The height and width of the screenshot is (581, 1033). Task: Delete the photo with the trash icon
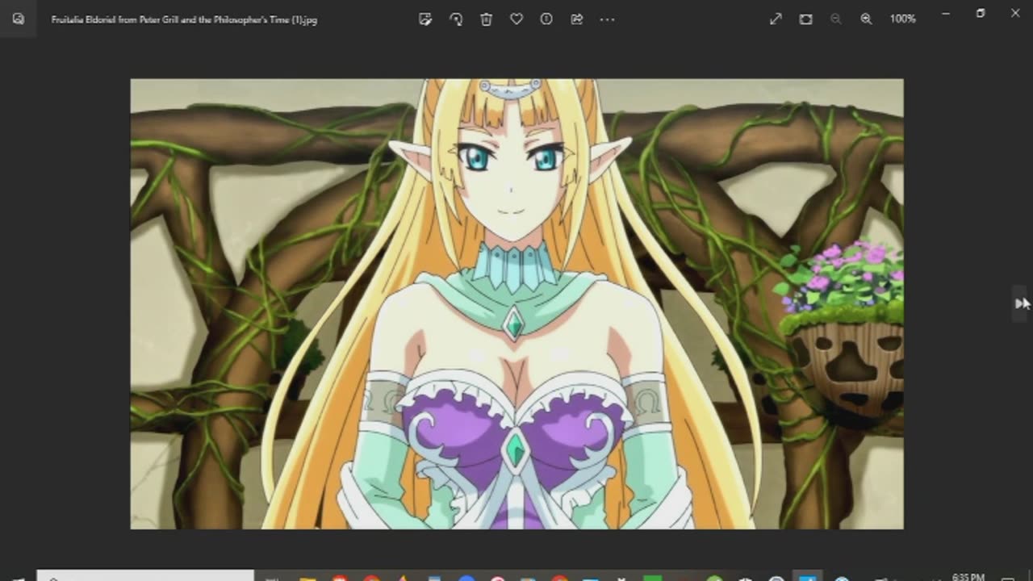point(486,19)
